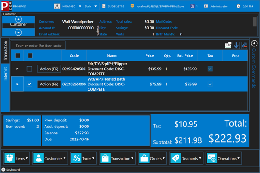The height and width of the screenshot is (173, 260).
Task: Click the Customers person icon
Action: pos(39,158)
